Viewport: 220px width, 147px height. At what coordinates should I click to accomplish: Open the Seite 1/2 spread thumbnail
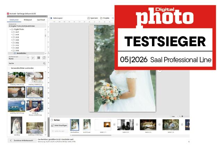[x=103, y=125]
